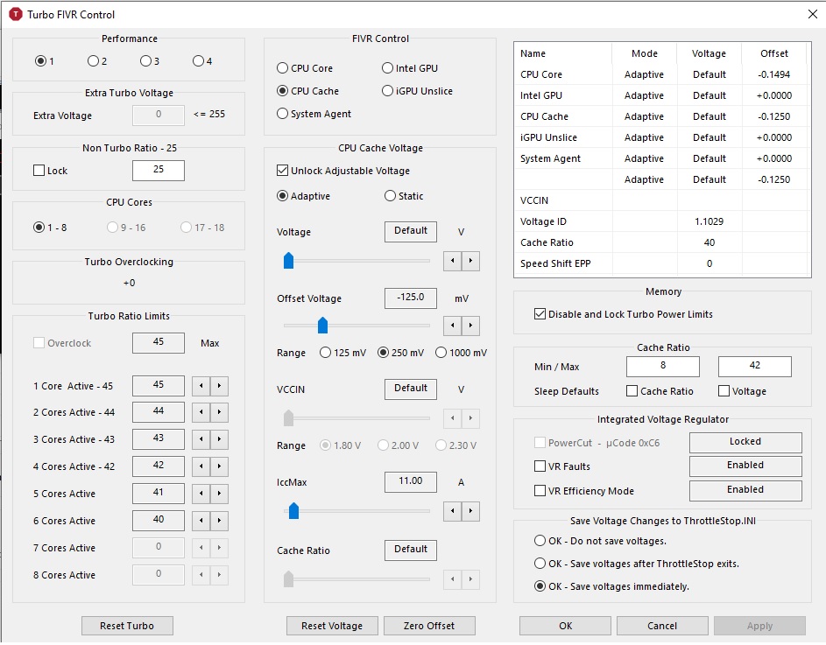The height and width of the screenshot is (645, 826).
Task: Click the Voltage ID value 1.1029
Action: [x=709, y=221]
